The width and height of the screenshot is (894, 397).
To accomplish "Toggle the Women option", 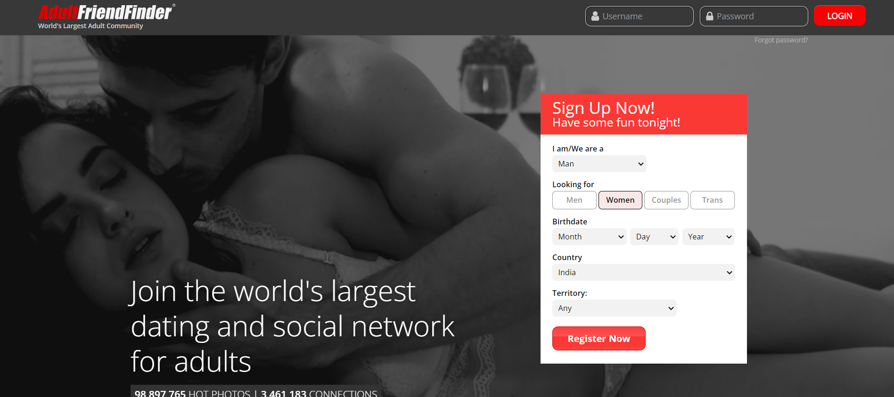I will [x=620, y=200].
